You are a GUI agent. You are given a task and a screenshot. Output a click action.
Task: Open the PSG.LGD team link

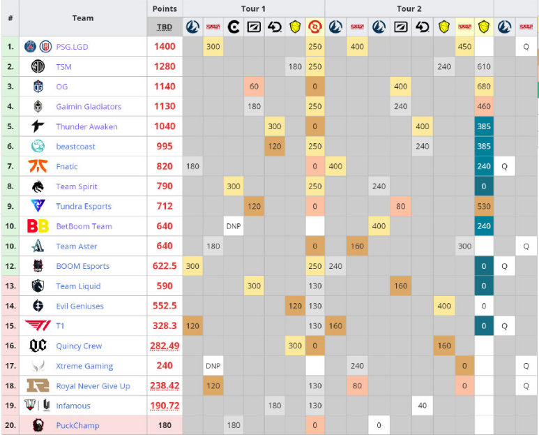click(73, 47)
